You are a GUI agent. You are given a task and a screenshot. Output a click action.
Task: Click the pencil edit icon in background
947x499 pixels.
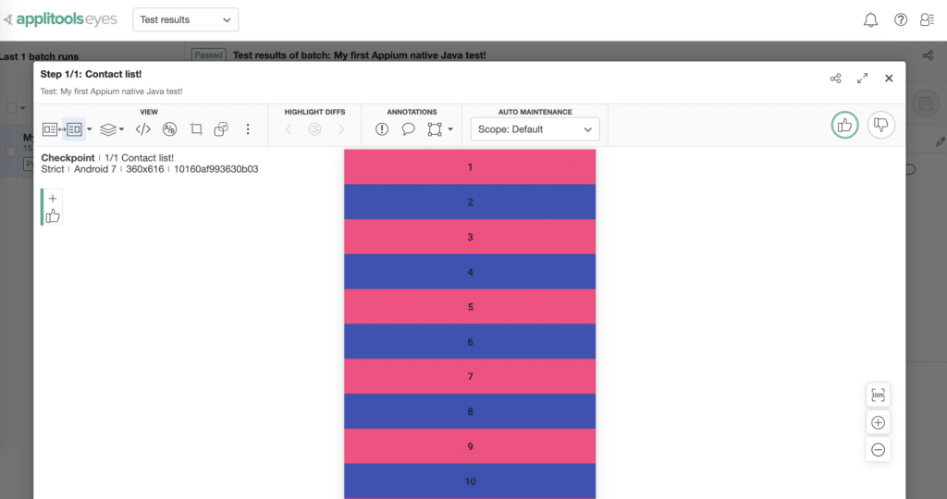point(940,141)
